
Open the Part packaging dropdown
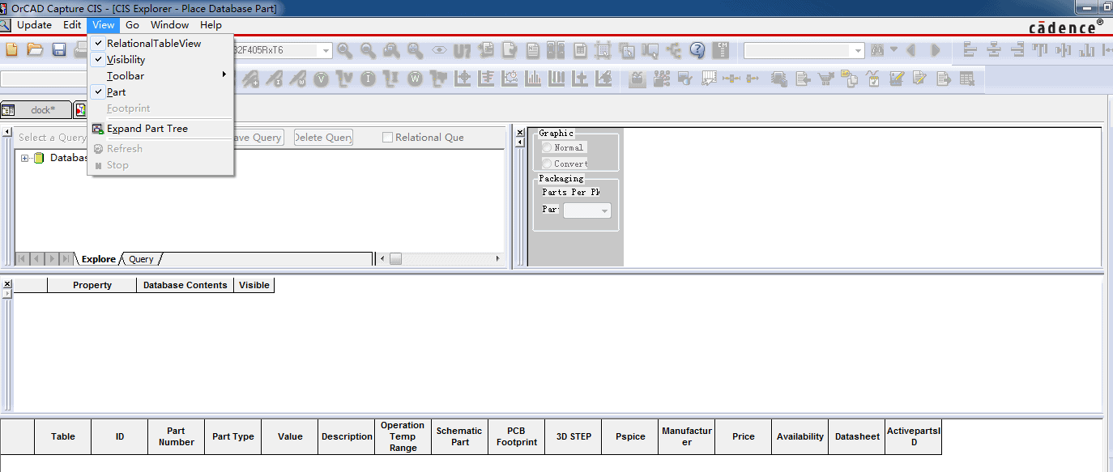[x=604, y=210]
